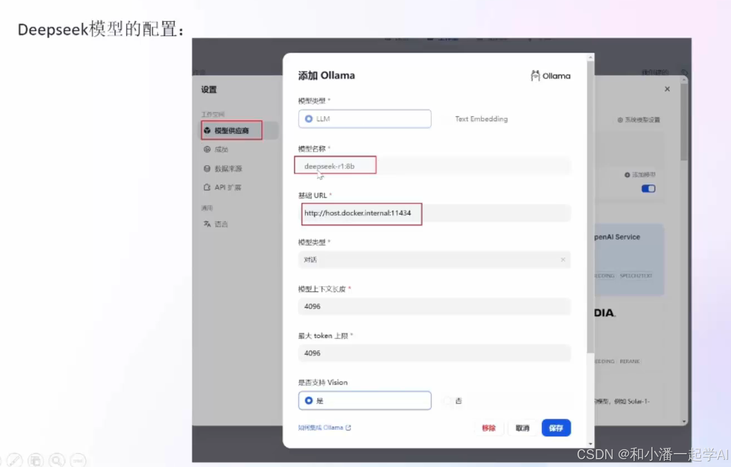Click the slideshow zoom magnifier icon
The image size is (731, 467).
point(57,460)
